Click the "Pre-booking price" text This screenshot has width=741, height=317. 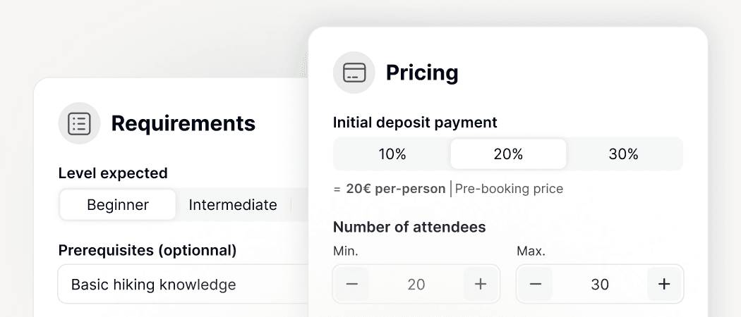click(x=509, y=189)
